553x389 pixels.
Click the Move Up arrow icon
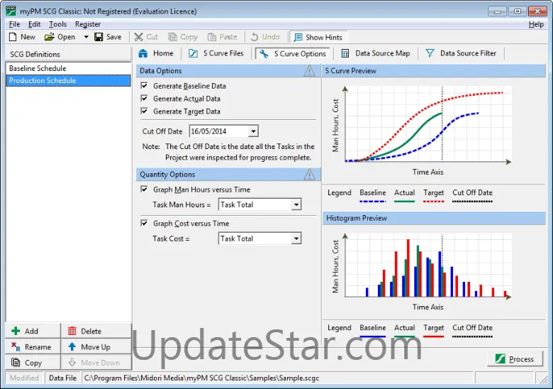72,347
